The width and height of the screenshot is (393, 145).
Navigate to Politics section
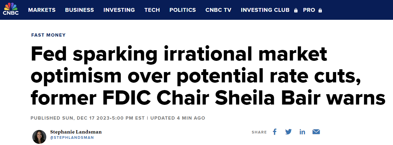[x=183, y=10]
